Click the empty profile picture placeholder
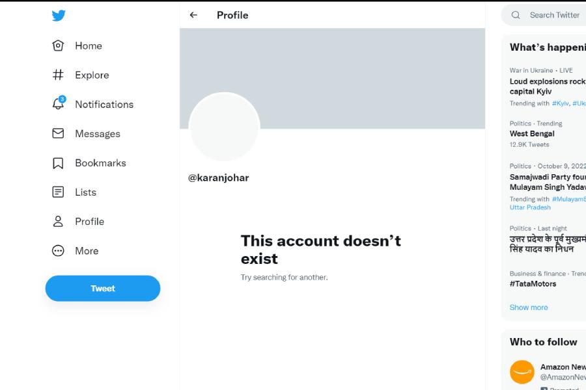This screenshot has width=586, height=390. [224, 127]
